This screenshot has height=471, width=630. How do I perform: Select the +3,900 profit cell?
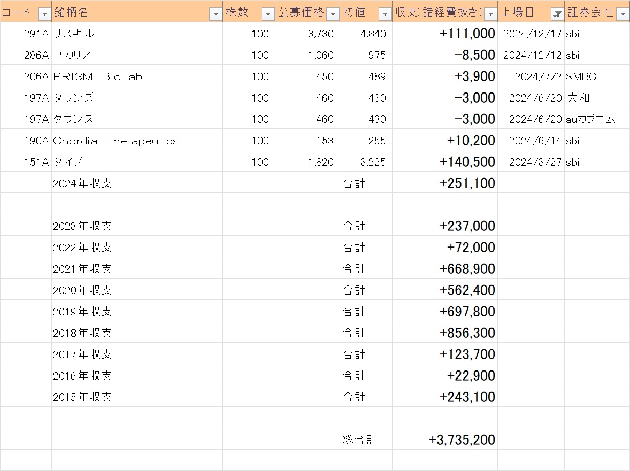[445, 75]
